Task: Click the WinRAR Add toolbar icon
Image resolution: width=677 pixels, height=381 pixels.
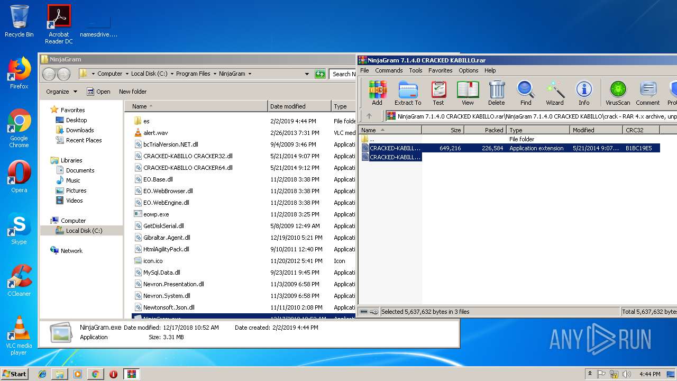Action: 377,93
